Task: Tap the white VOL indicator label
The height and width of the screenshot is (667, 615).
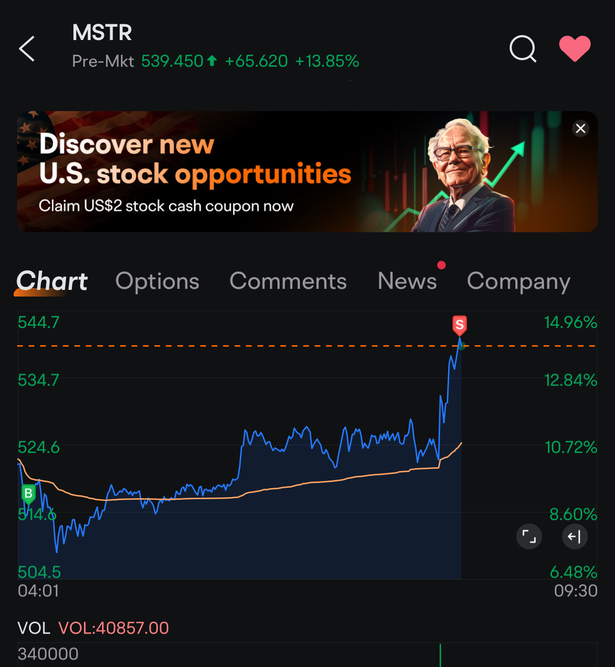Action: pyautogui.click(x=34, y=628)
